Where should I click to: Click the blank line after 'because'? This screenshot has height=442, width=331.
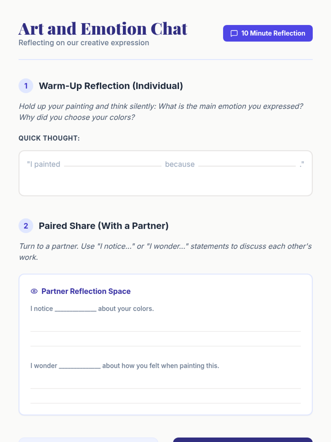(247, 165)
